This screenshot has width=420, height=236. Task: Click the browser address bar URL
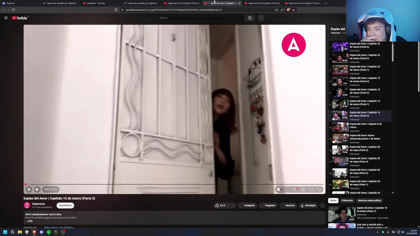(174, 10)
